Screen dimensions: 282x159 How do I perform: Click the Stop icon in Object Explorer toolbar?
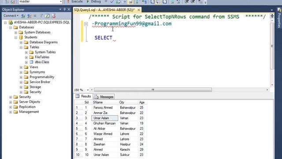pyautogui.click(x=35, y=16)
